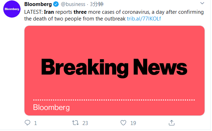Image resolution: width=212 pixels, height=131 pixels.
Task: Click the white Bloomberg logo in the card
Action: tap(51, 107)
